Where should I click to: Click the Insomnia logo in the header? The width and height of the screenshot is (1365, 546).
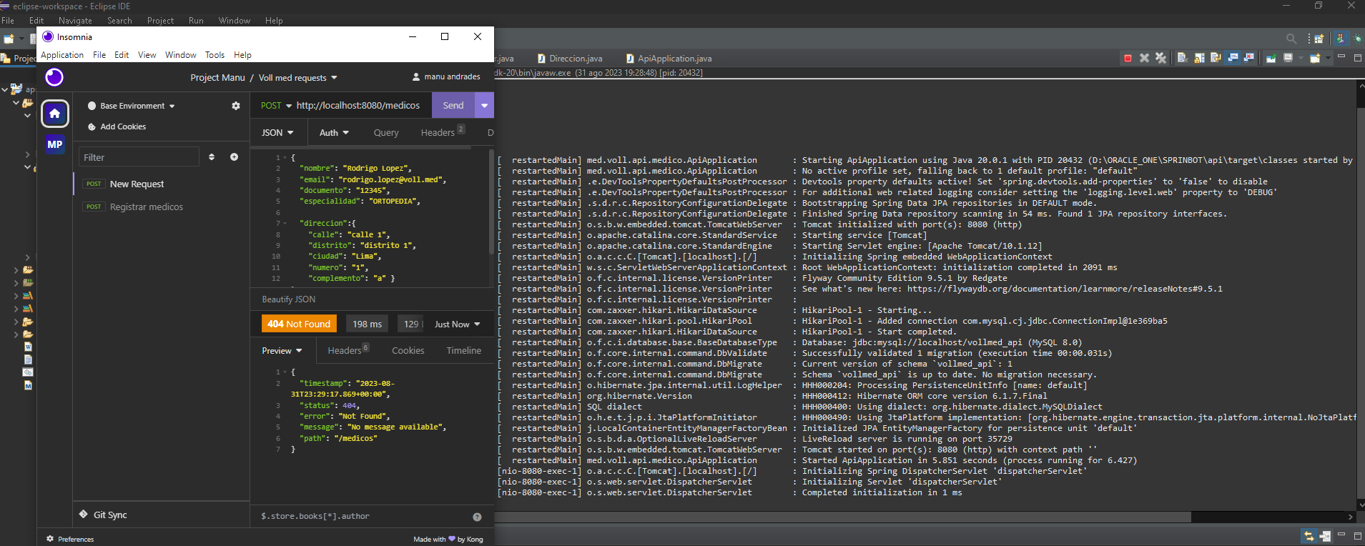54,77
